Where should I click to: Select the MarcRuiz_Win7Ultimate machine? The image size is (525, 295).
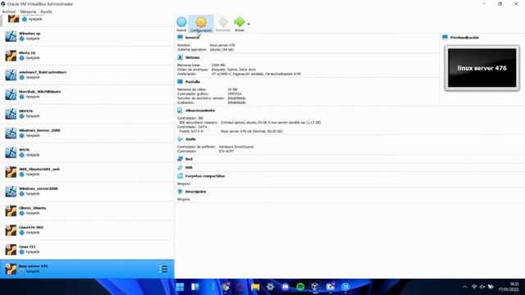pos(87,94)
